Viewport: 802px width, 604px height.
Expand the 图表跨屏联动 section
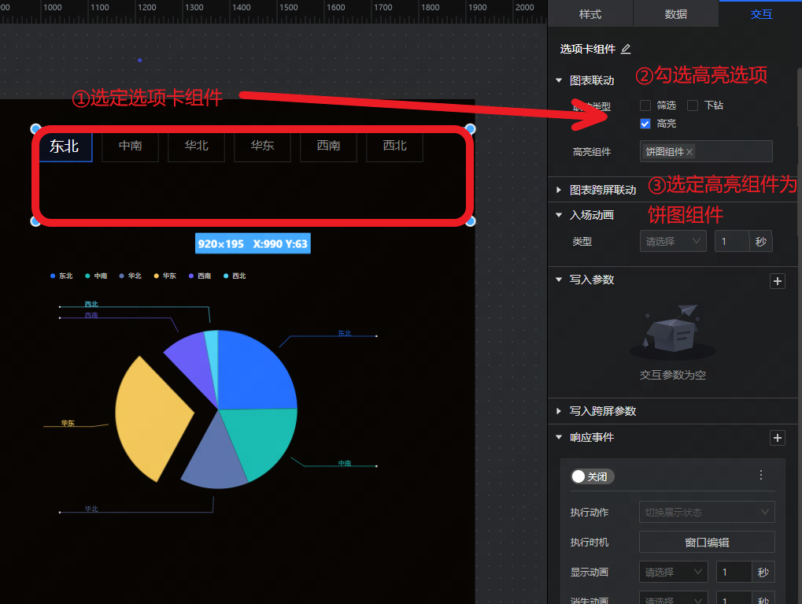pyautogui.click(x=559, y=190)
